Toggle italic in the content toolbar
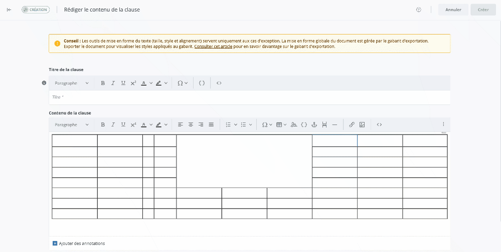 click(113, 124)
